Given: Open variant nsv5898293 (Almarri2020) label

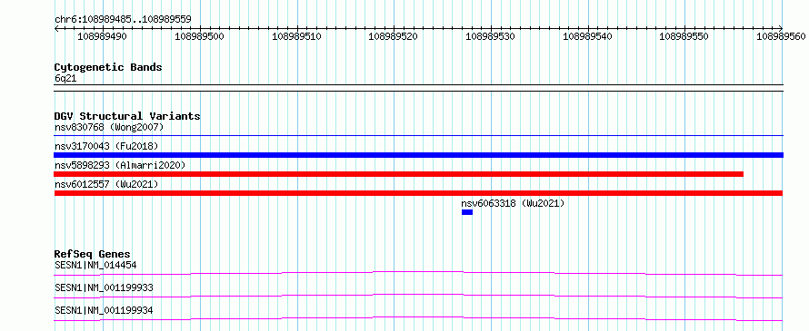Looking at the screenshot, I should tap(120, 165).
